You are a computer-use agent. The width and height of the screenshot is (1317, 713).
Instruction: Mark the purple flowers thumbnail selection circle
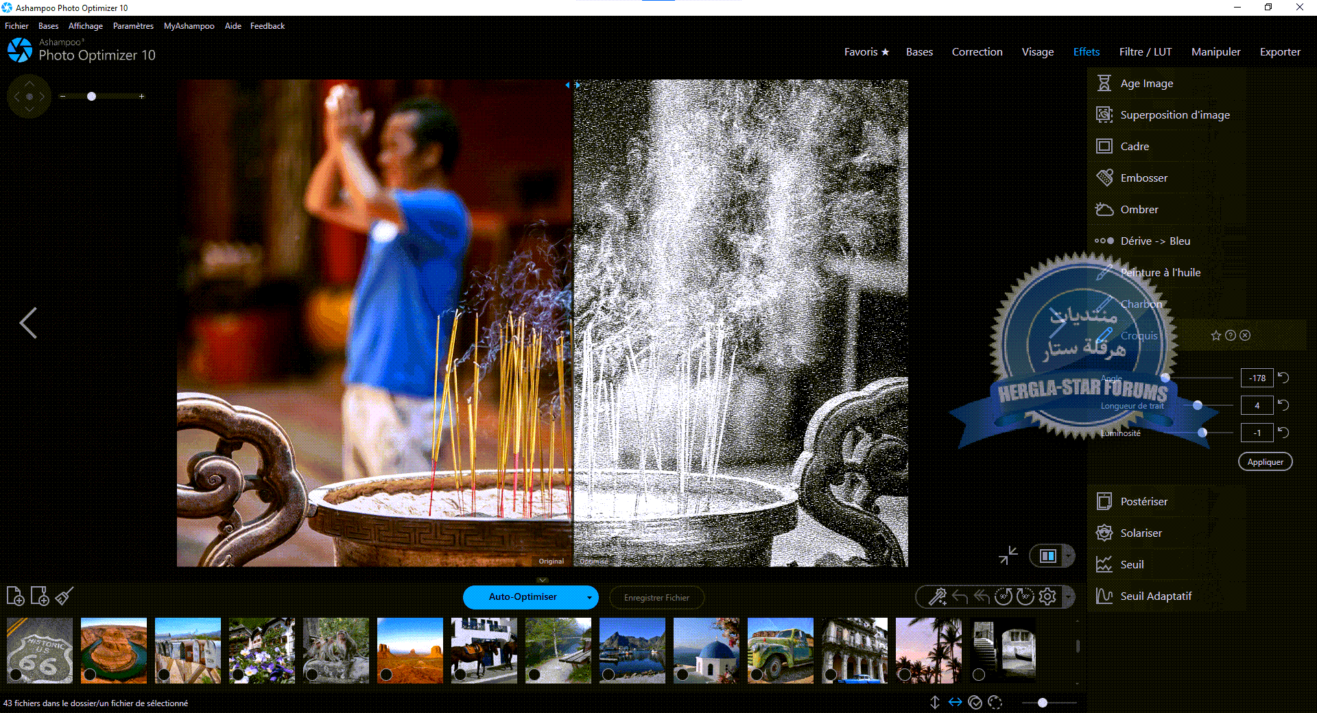[x=238, y=675]
